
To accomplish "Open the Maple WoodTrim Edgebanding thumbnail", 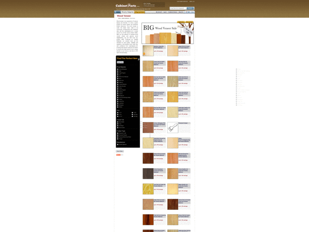I will pyautogui.click(x=173, y=143).
